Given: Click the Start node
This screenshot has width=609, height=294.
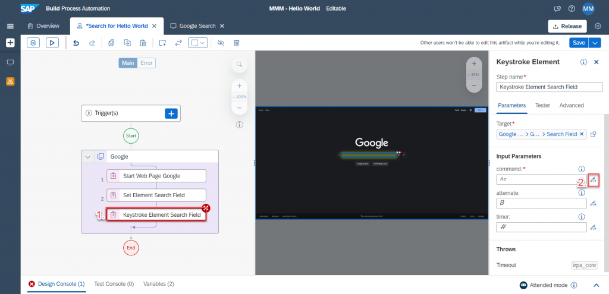Looking at the screenshot, I should tap(131, 136).
